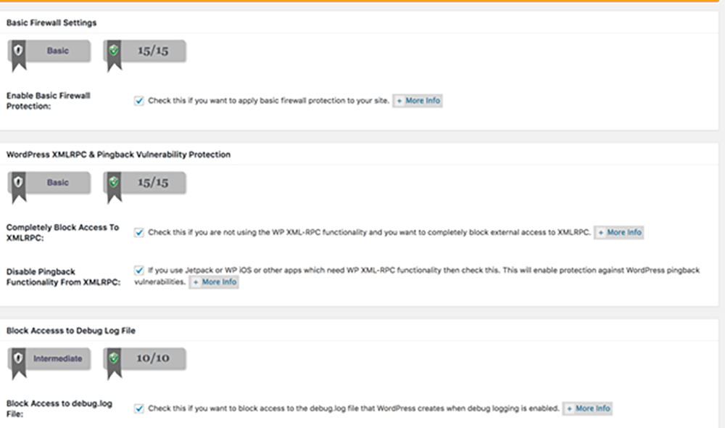Click the Completely Block Access To XMLRPC label

[x=62, y=233]
